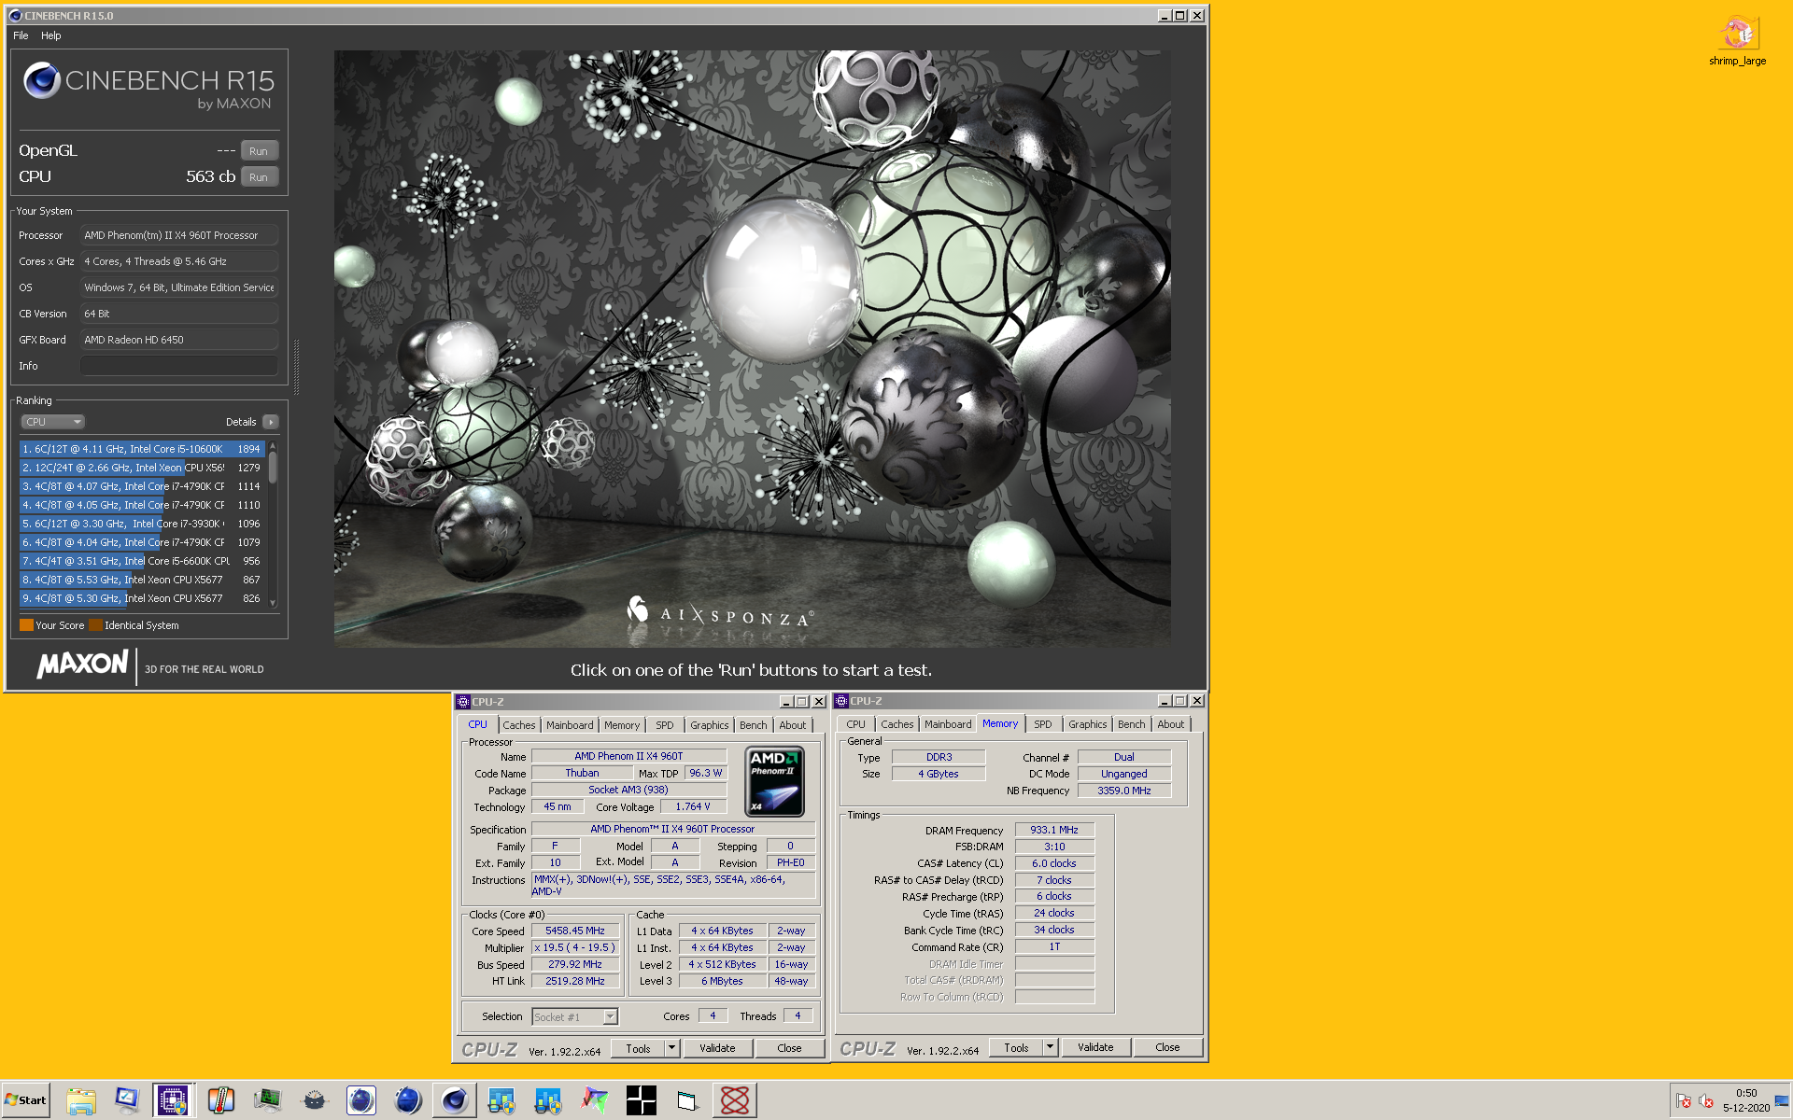Switch right CPU-Z window to CPU tab

pos(855,724)
